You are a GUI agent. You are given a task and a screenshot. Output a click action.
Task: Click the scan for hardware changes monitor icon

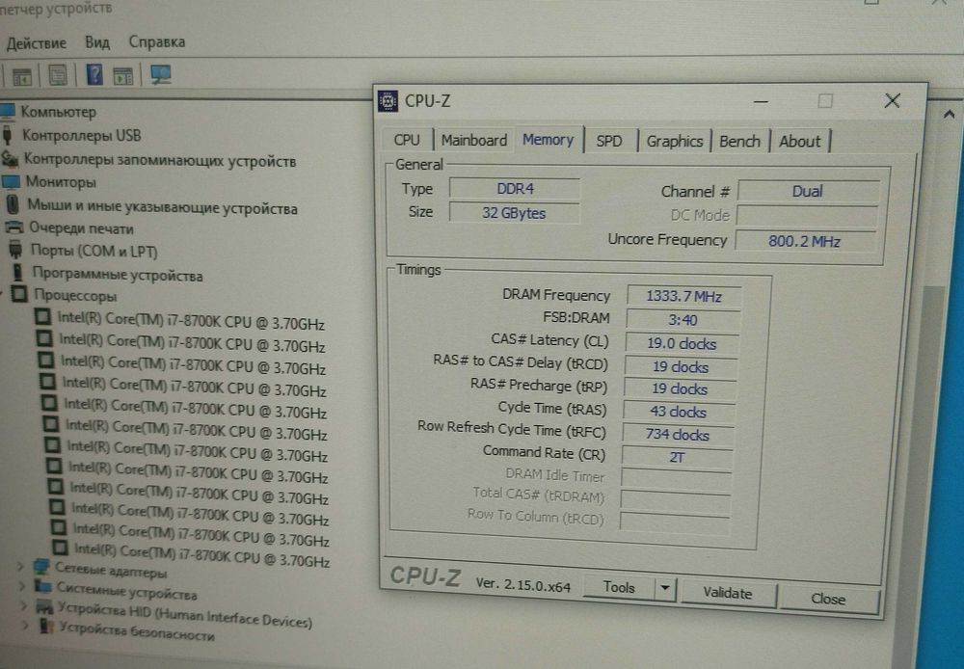point(160,75)
